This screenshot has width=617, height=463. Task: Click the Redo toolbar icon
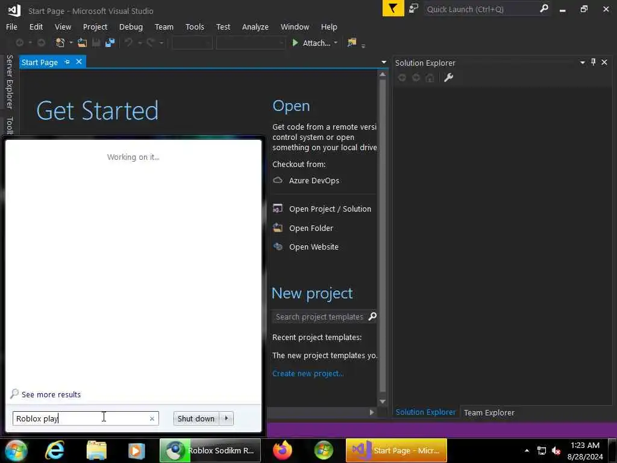click(150, 43)
